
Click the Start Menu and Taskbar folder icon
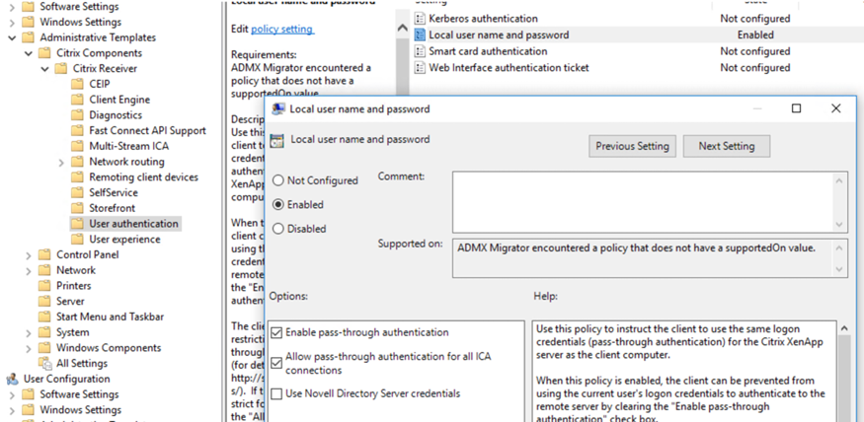click(44, 316)
